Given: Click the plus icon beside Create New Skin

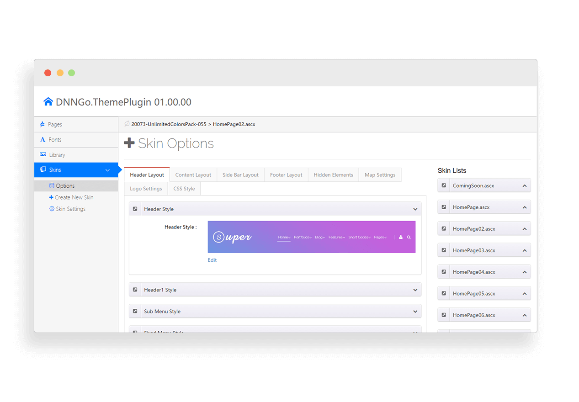Looking at the screenshot, I should pyautogui.click(x=51, y=197).
